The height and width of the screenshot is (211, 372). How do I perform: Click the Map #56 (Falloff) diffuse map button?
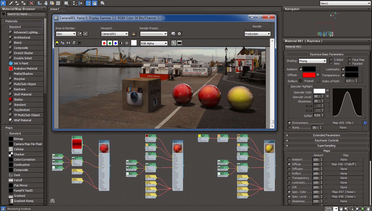(344, 164)
